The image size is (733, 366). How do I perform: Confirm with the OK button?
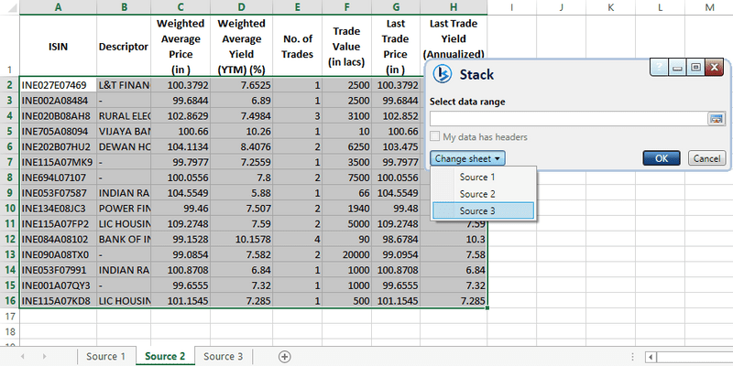click(x=662, y=158)
